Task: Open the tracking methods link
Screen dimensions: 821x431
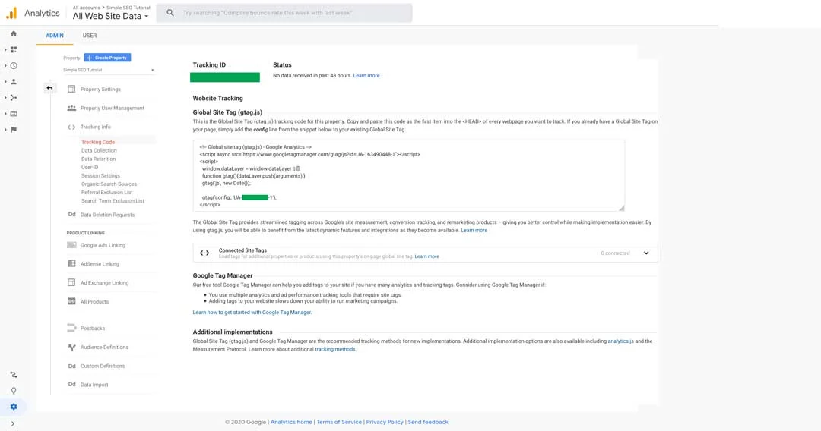Action: (x=334, y=350)
